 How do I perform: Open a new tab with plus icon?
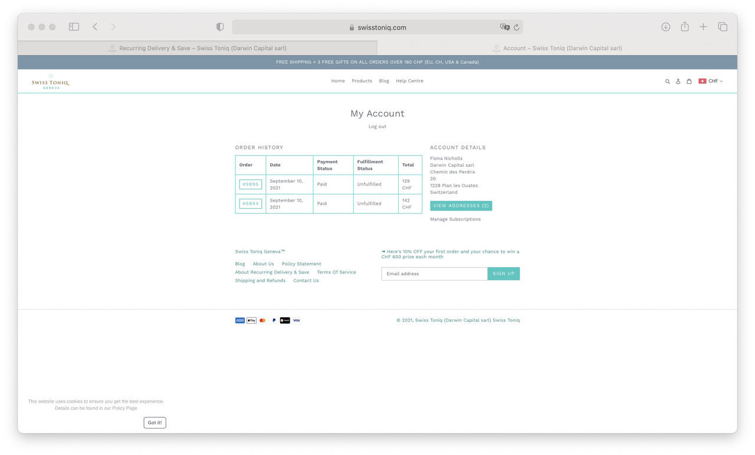703,27
